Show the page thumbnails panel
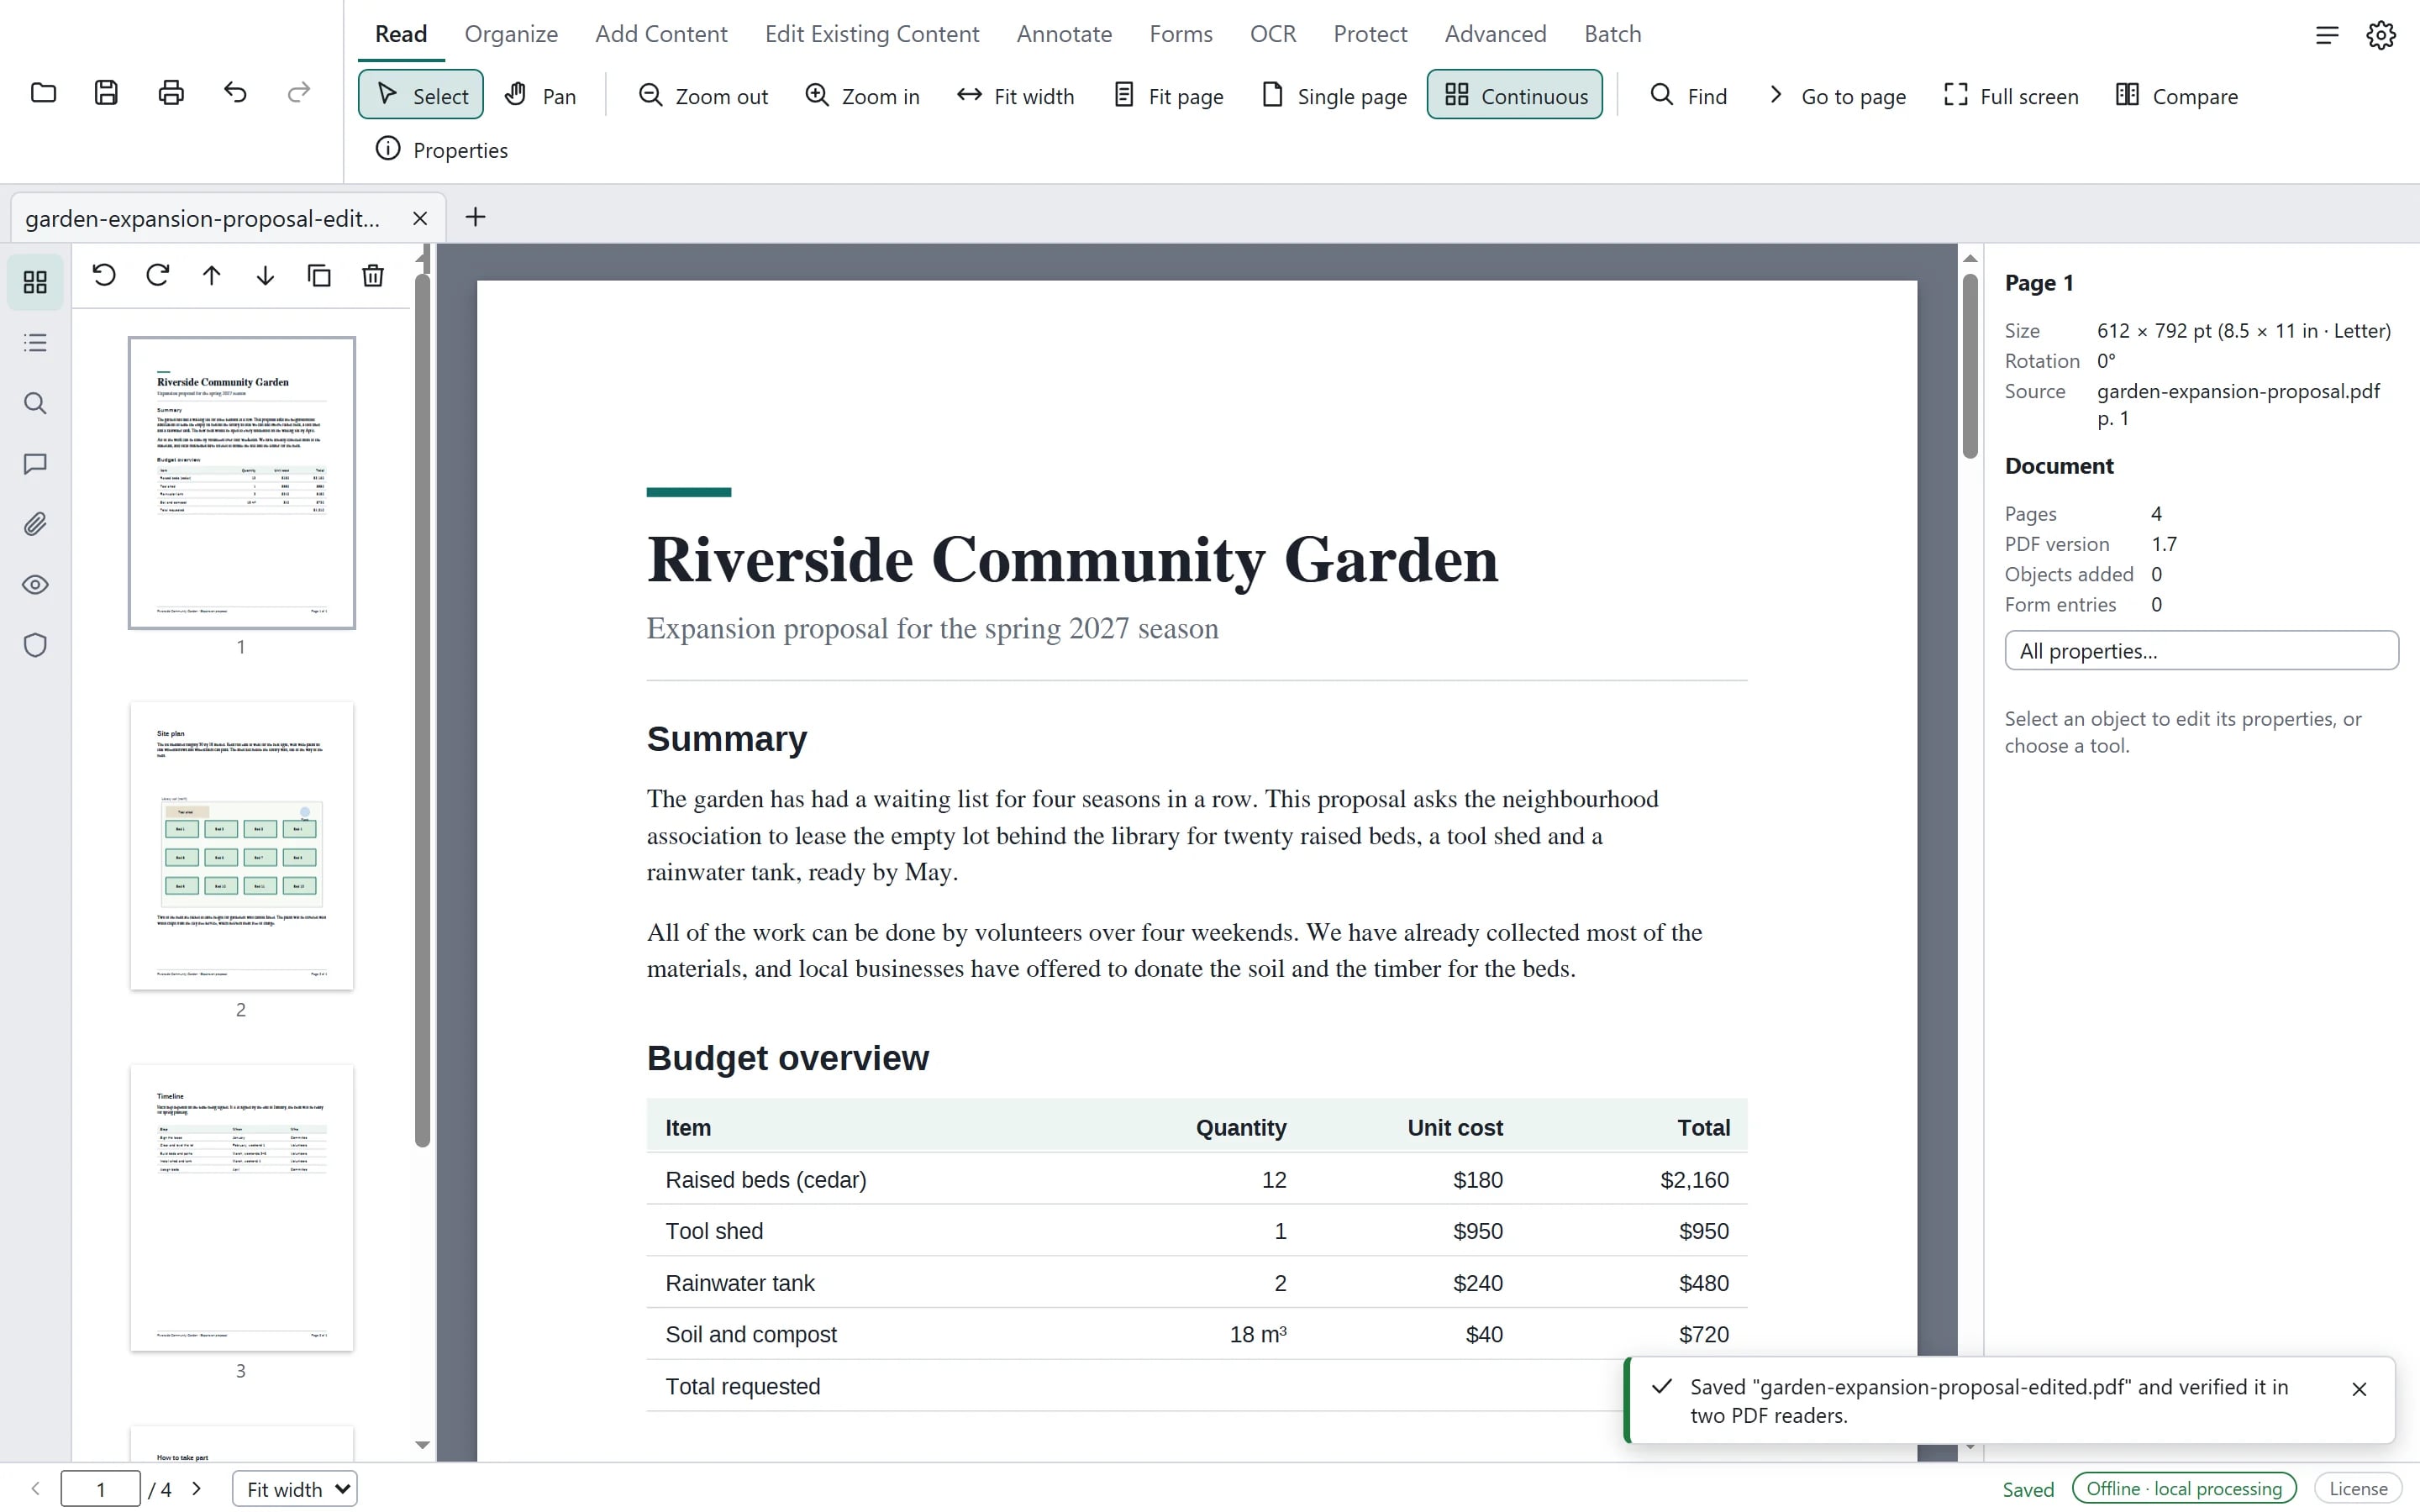The height and width of the screenshot is (1512, 2420). (35, 283)
